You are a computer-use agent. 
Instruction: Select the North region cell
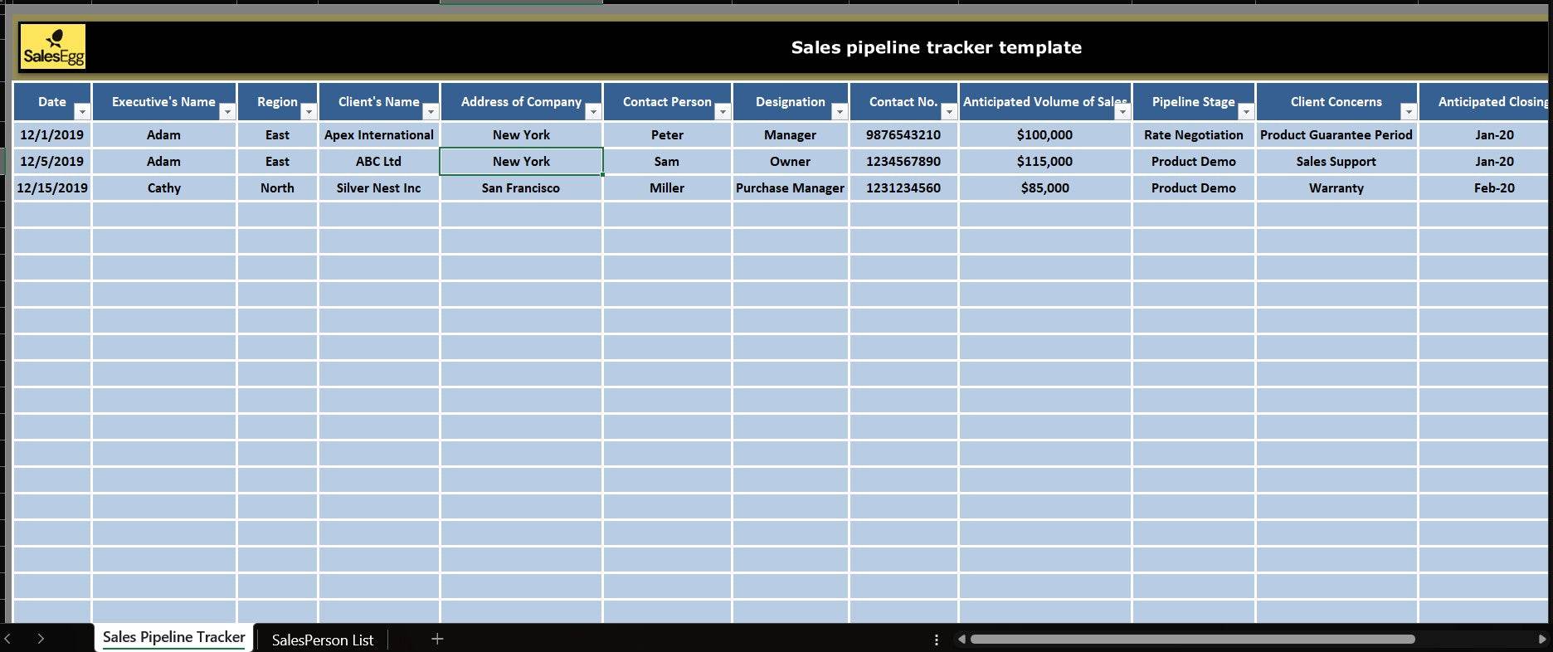click(277, 187)
